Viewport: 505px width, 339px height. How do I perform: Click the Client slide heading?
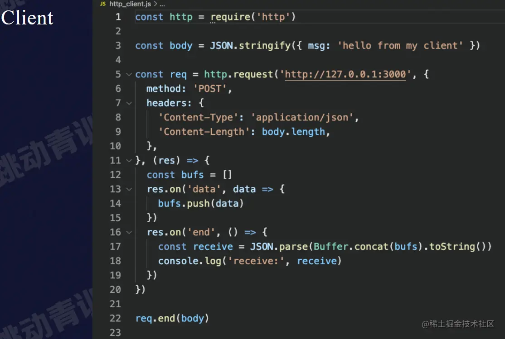(27, 17)
